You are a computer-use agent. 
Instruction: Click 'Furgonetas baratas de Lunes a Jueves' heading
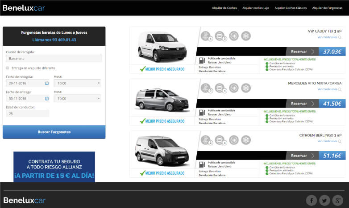coord(54,32)
